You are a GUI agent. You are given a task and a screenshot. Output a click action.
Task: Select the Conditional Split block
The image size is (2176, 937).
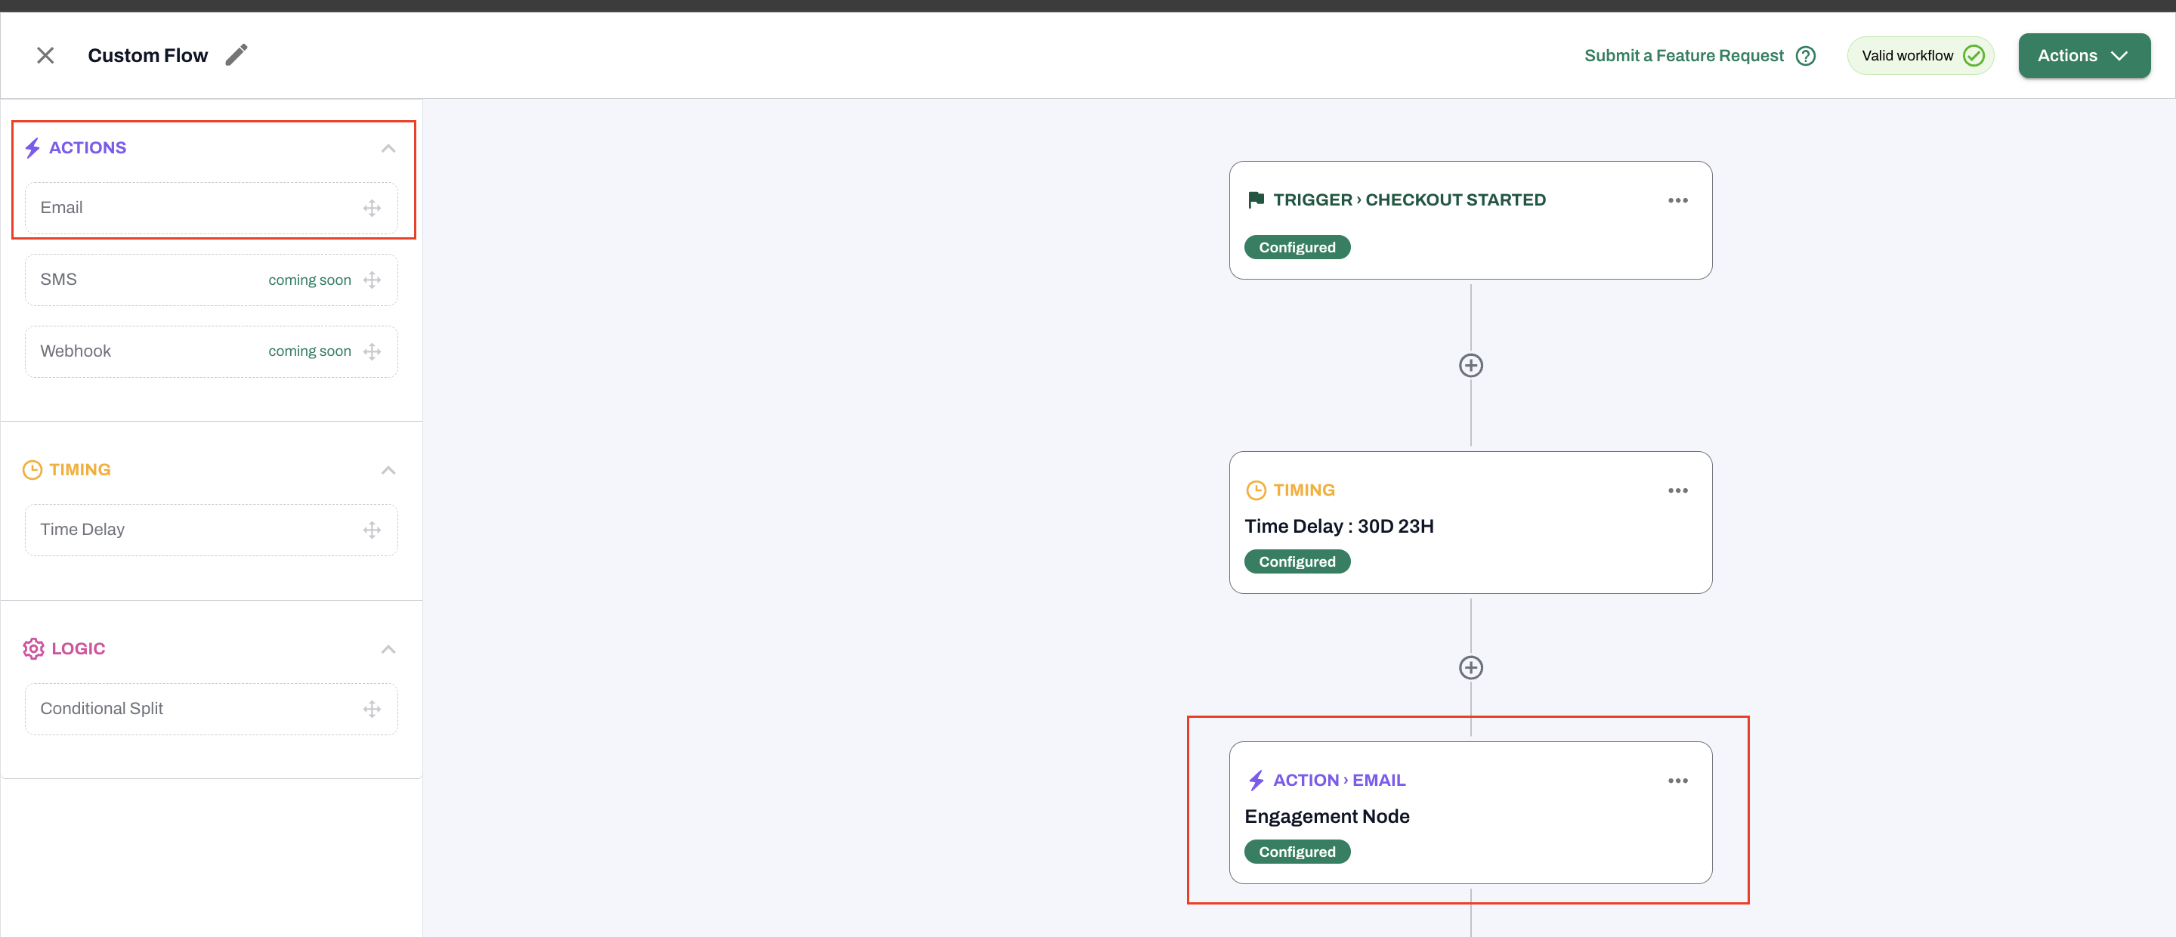(x=212, y=709)
